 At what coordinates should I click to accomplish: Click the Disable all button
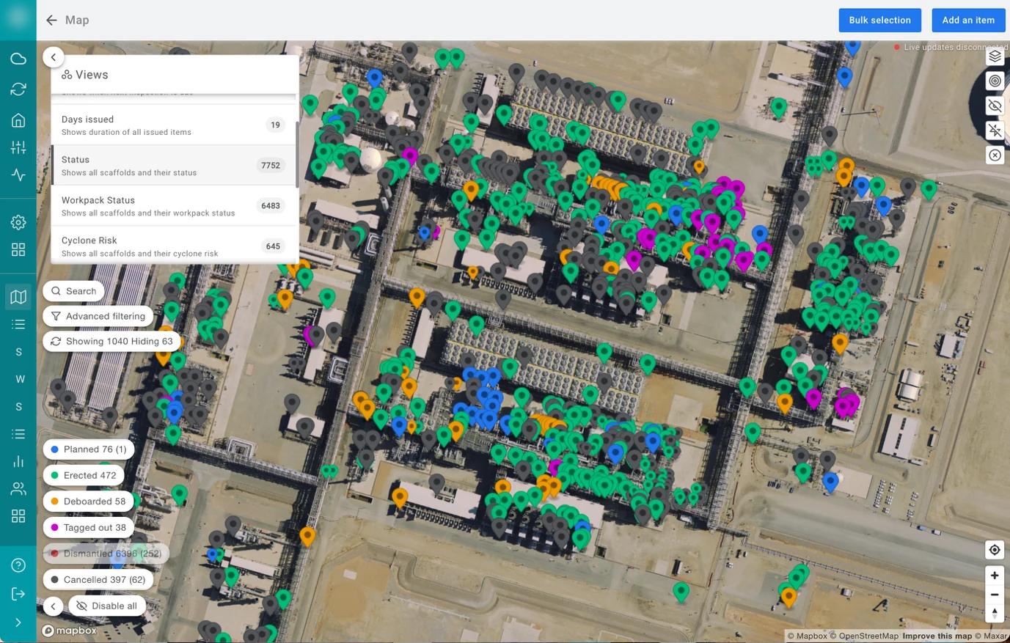[107, 606]
